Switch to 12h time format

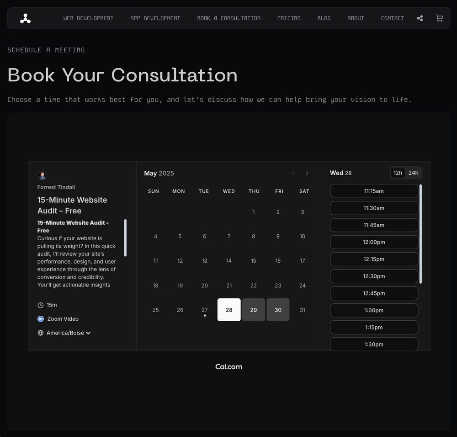[x=398, y=173]
